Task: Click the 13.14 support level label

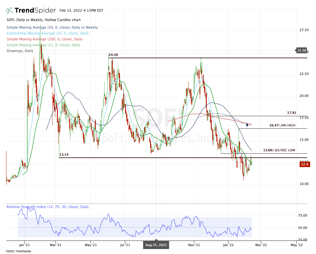Action: click(x=64, y=155)
